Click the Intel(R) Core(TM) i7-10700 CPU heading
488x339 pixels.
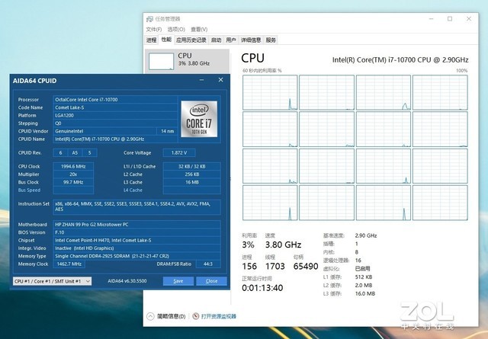(400, 59)
